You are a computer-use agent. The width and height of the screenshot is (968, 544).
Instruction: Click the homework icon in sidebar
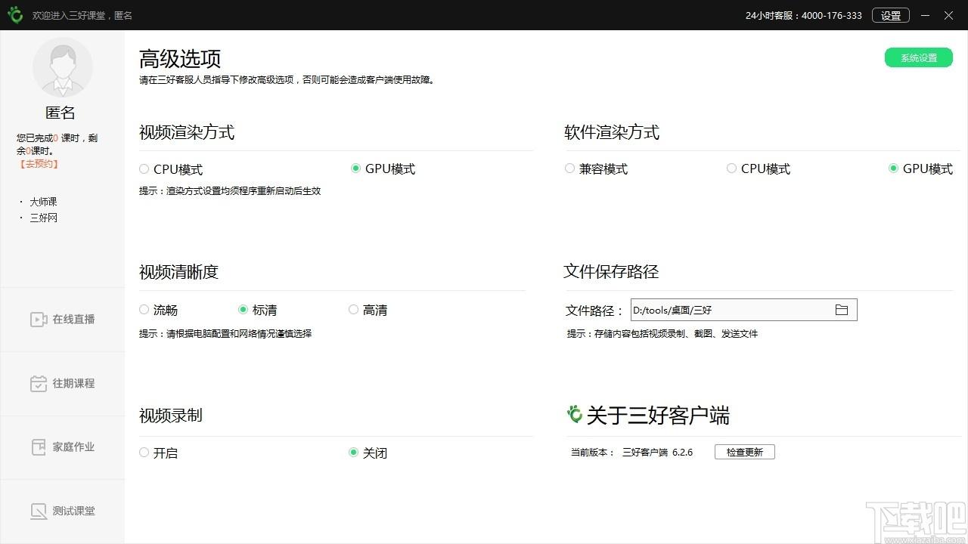(x=39, y=447)
